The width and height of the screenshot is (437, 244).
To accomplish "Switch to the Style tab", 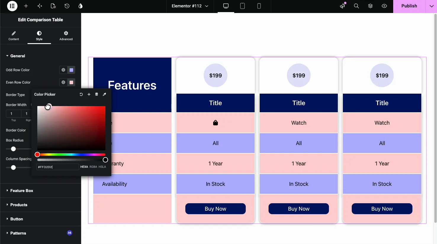I will pos(39,36).
